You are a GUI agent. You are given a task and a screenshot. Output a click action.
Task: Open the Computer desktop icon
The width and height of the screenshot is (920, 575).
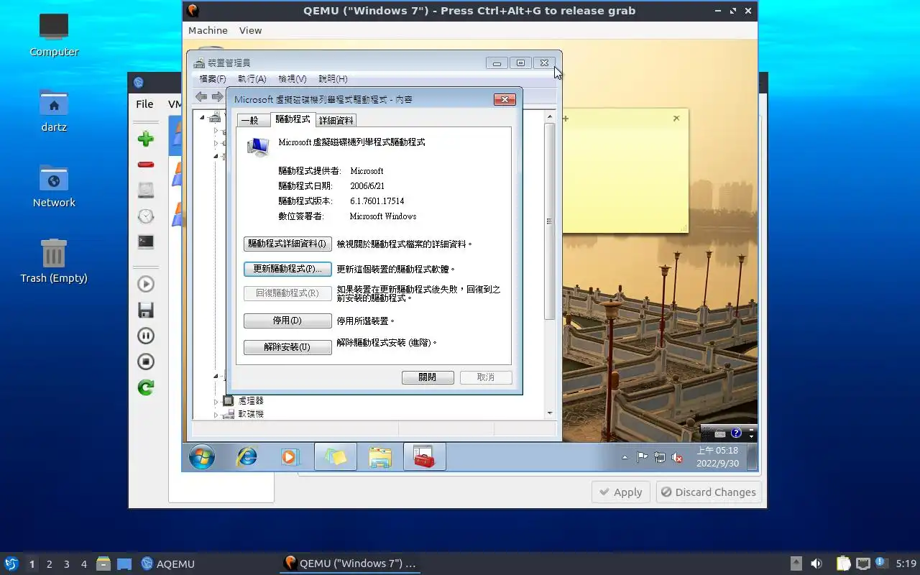pyautogui.click(x=54, y=34)
